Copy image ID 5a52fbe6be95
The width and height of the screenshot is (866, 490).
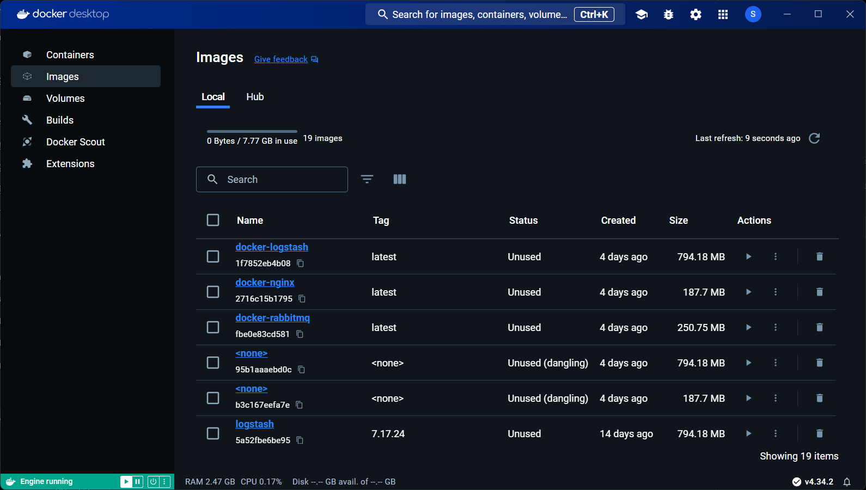(300, 440)
